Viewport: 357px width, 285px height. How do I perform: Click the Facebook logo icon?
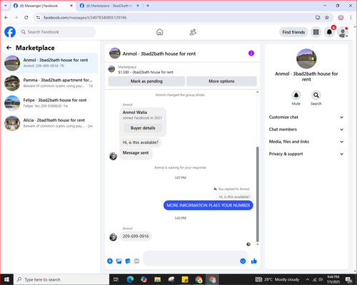[x=10, y=32]
